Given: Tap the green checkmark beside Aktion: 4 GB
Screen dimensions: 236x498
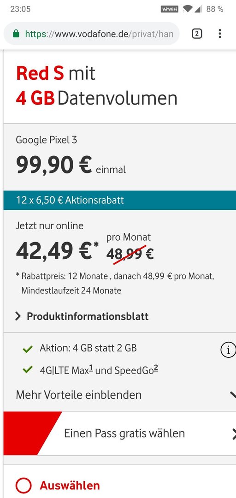Looking at the screenshot, I should [28, 349].
